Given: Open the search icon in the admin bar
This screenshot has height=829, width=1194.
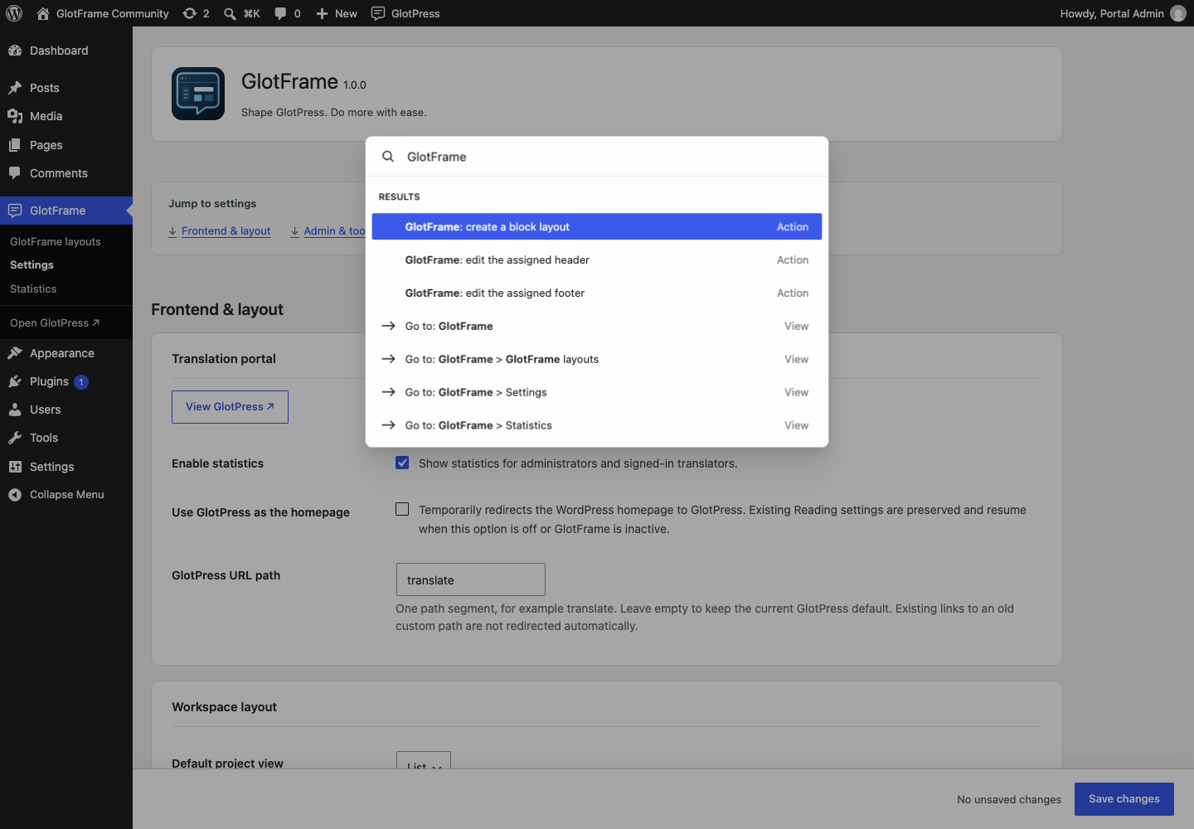Looking at the screenshot, I should pos(230,13).
